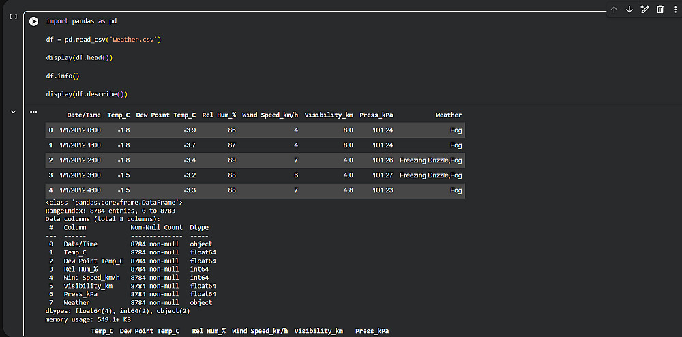Click the display(df.describe()) code line
This screenshot has height=337, width=682.
click(x=87, y=94)
